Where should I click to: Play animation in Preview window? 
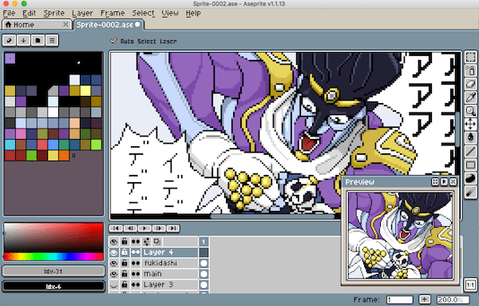[444, 182]
